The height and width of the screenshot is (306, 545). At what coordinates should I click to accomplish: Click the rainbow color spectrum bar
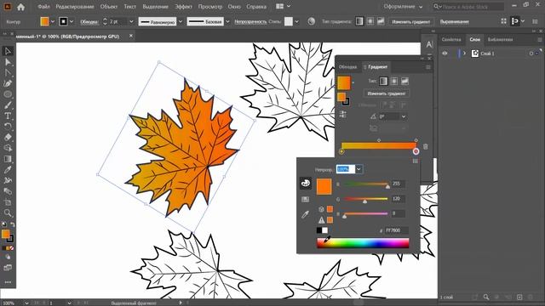(x=363, y=243)
